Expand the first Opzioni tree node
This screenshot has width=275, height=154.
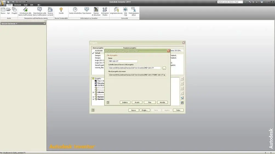93,97
